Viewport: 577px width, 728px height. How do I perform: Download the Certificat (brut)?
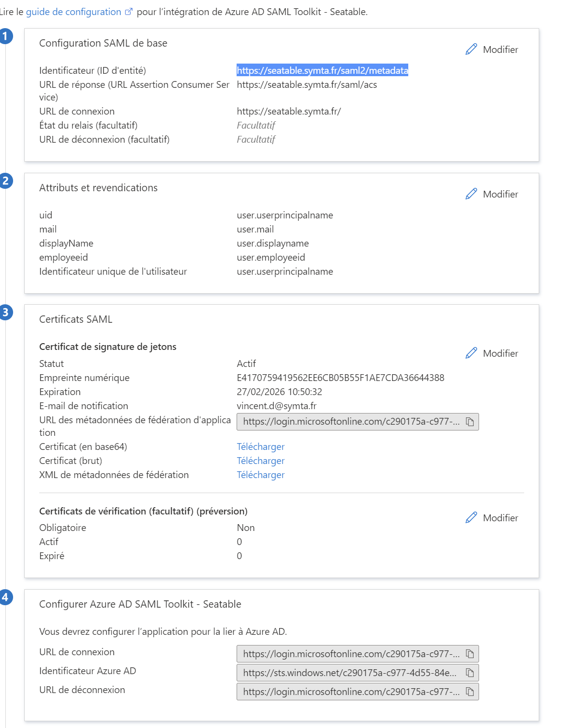tap(260, 461)
